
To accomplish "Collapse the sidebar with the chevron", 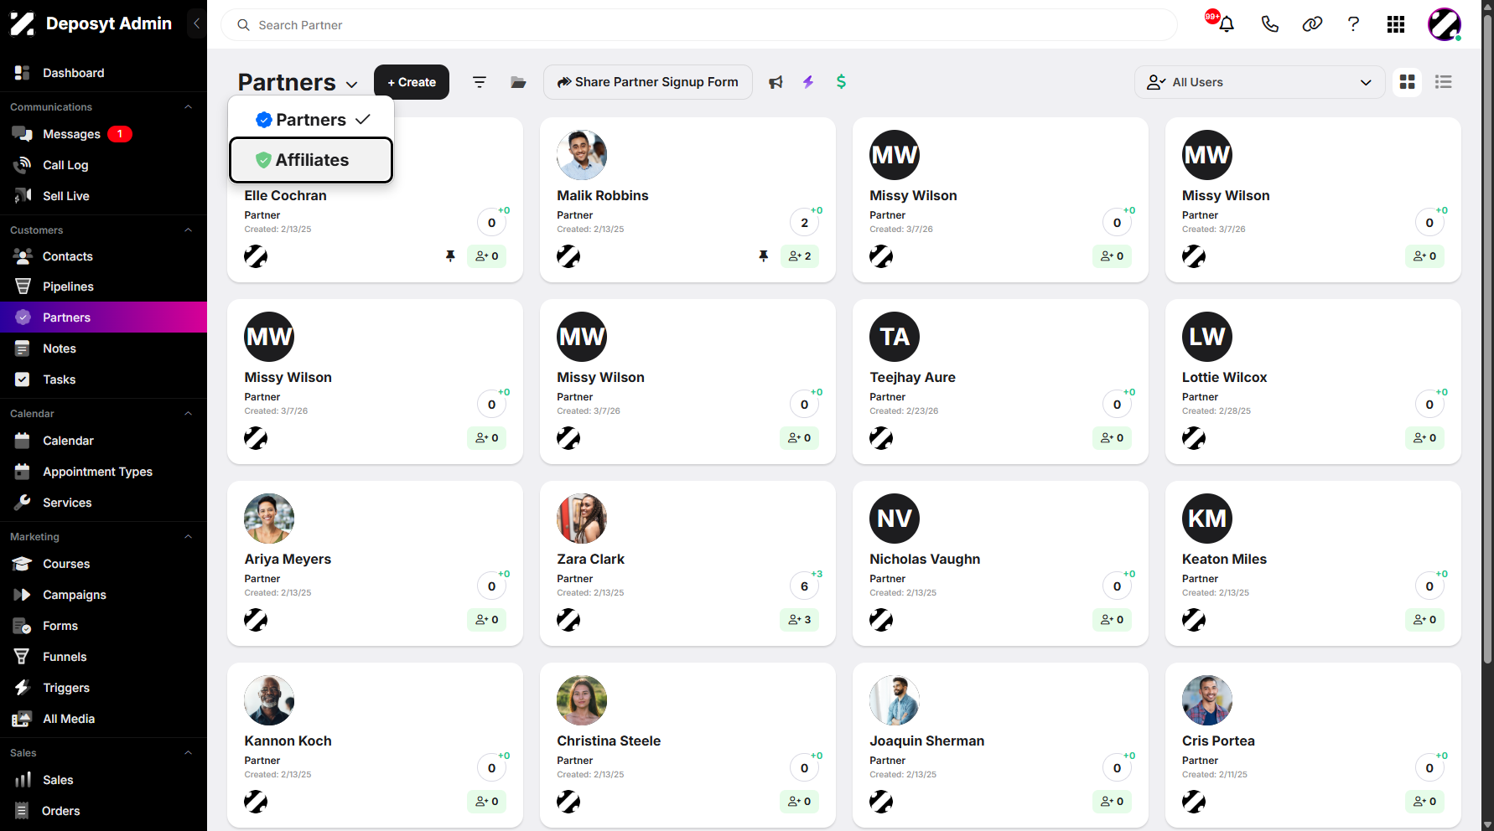I will coord(196,23).
